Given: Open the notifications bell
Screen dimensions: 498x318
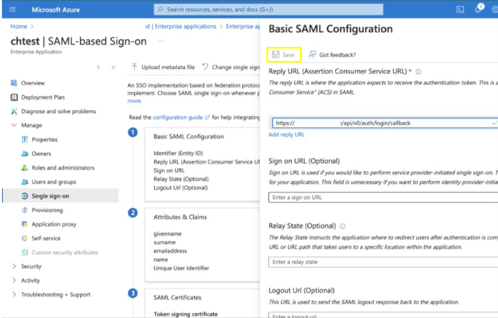Looking at the screenshot, I should pos(478,9).
